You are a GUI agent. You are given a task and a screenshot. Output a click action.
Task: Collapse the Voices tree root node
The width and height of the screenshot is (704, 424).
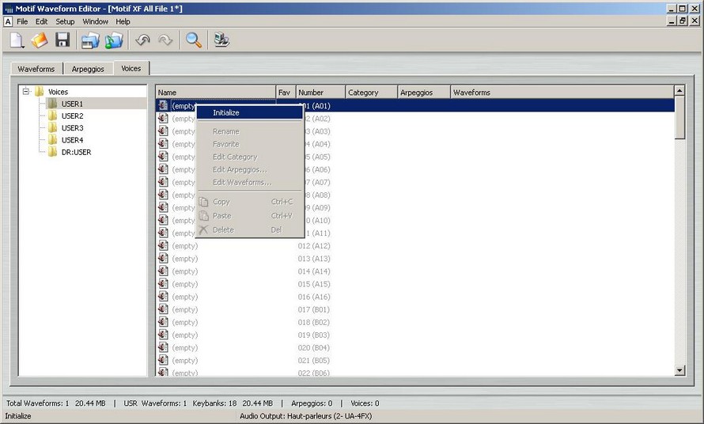point(26,92)
